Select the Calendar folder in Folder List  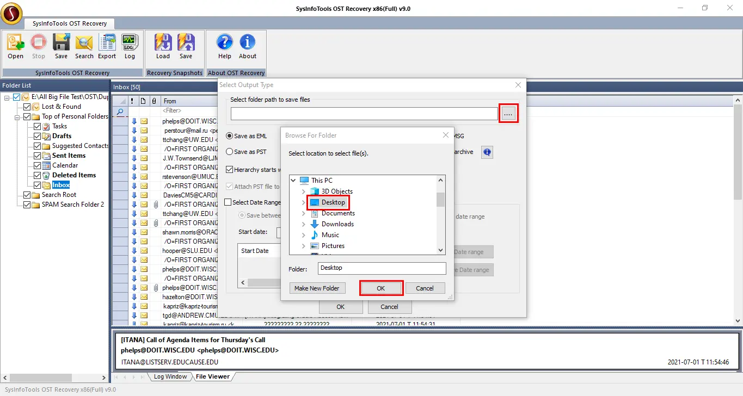65,165
